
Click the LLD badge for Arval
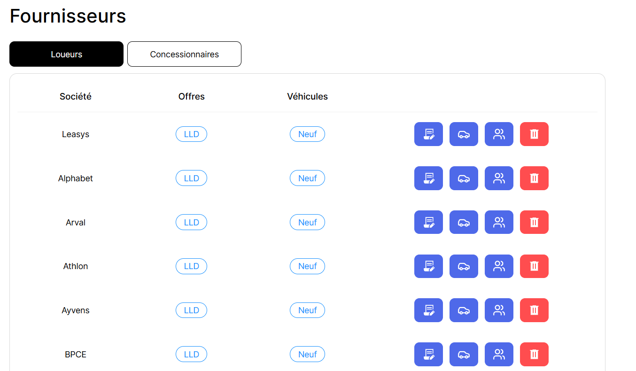[191, 222]
